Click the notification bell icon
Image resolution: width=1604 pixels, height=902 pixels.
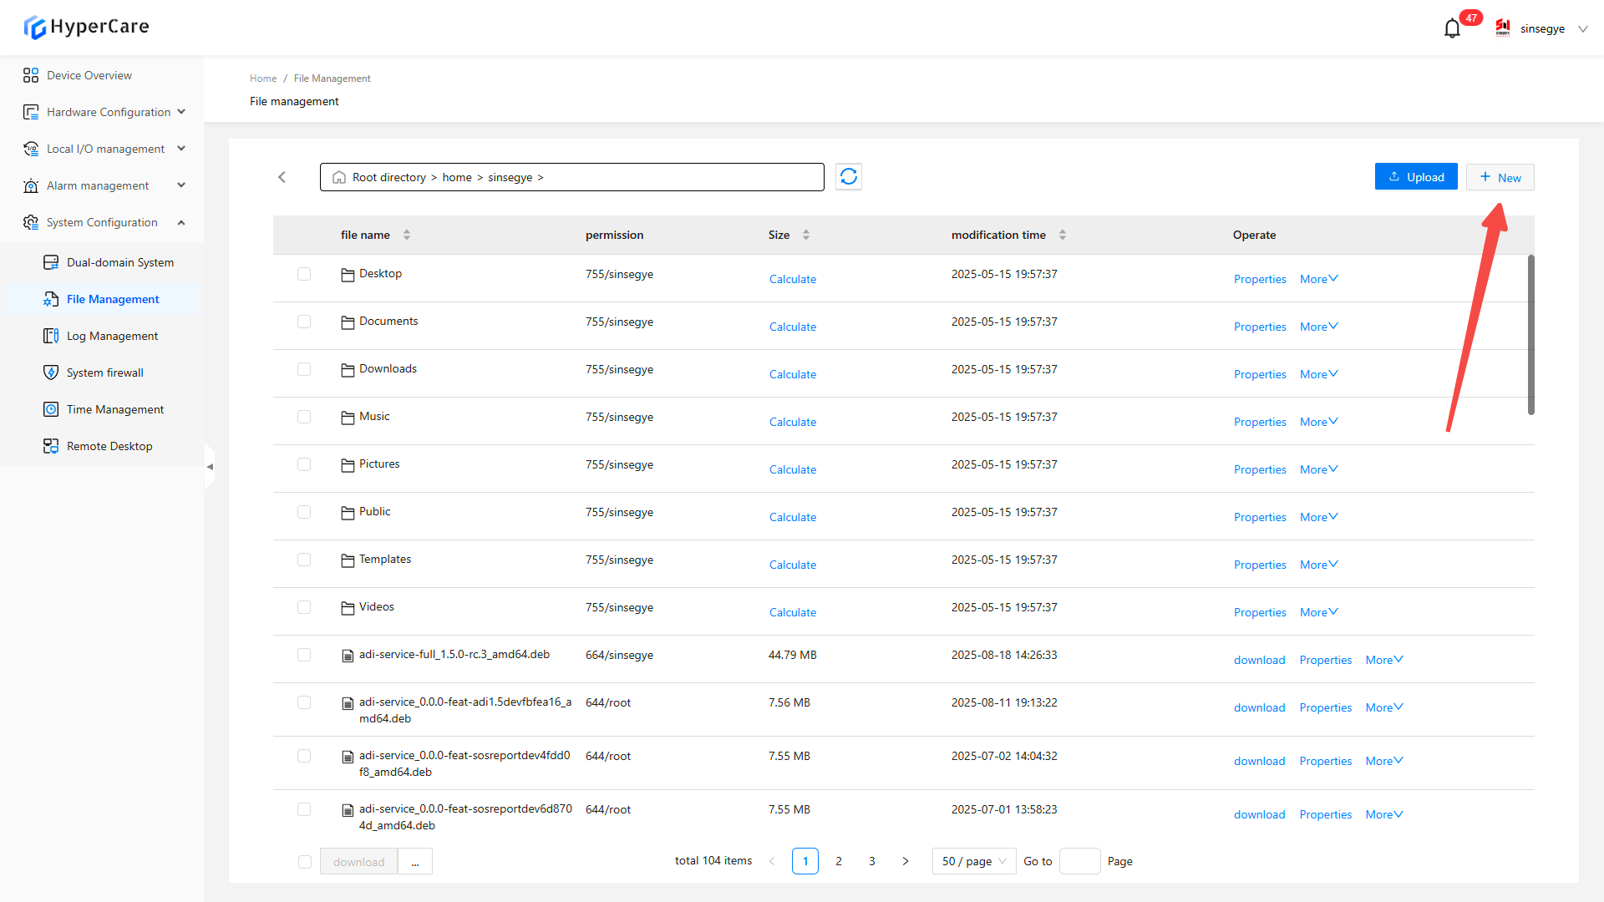1452,29
